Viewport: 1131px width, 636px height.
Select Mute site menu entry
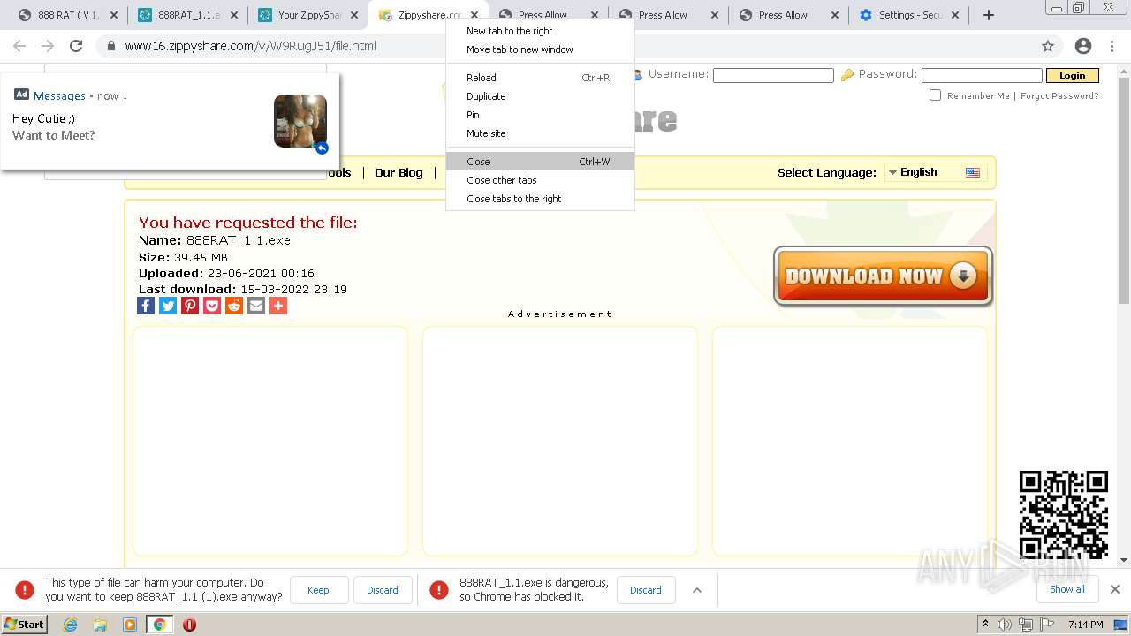[x=540, y=133]
